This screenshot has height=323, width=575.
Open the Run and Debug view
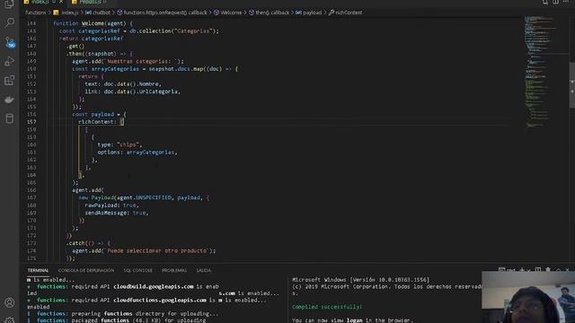9,61
